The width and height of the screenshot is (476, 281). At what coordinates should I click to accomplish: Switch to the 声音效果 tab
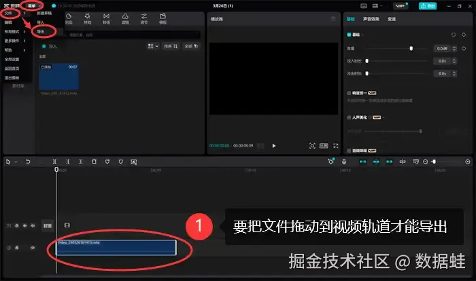[371, 19]
